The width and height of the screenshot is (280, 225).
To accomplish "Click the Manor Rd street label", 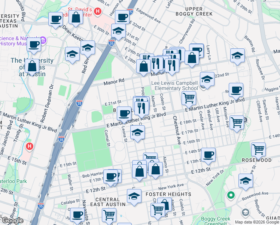I will point(114,82).
